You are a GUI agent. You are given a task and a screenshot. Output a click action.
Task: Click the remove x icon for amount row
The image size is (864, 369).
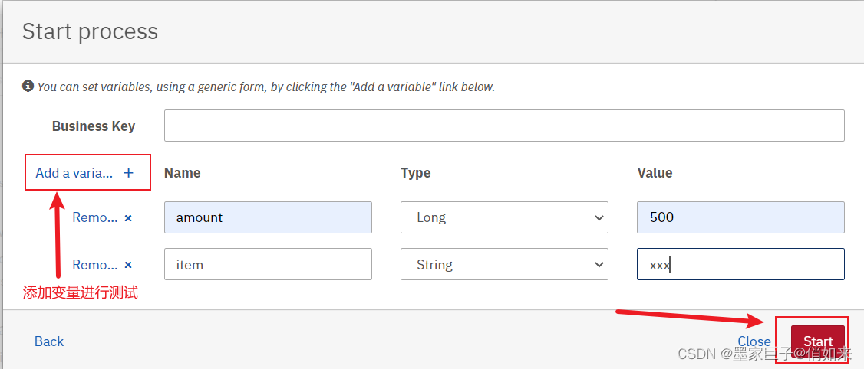point(128,218)
